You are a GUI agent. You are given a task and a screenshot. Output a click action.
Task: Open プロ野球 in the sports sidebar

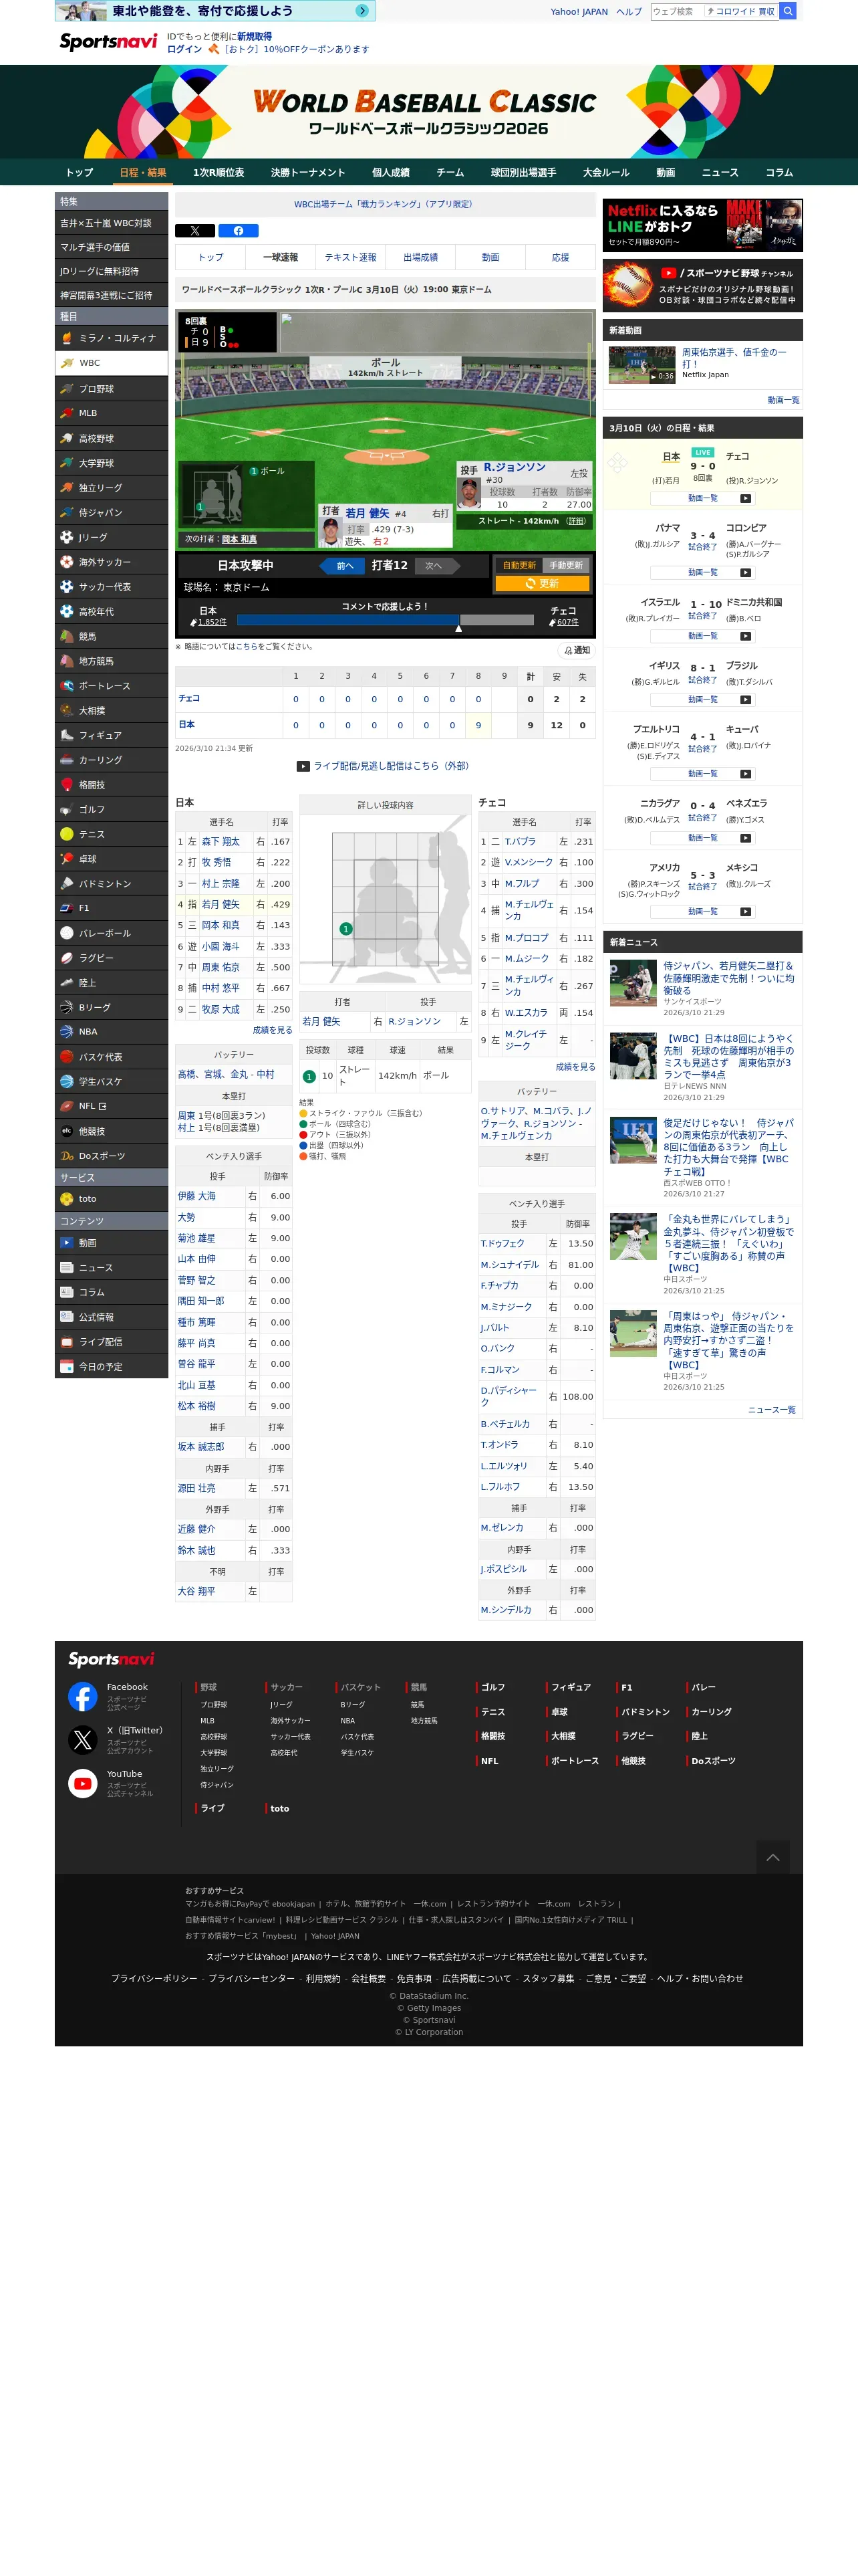pyautogui.click(x=111, y=389)
